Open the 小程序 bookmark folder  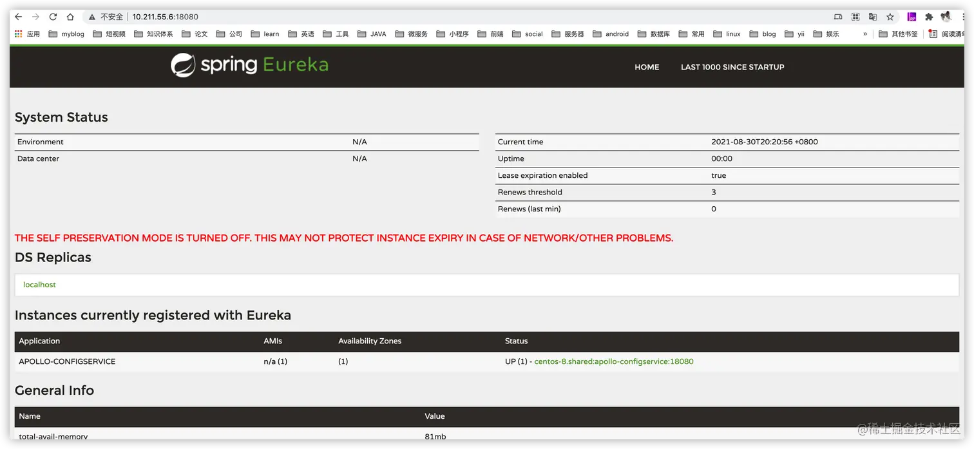coord(452,34)
